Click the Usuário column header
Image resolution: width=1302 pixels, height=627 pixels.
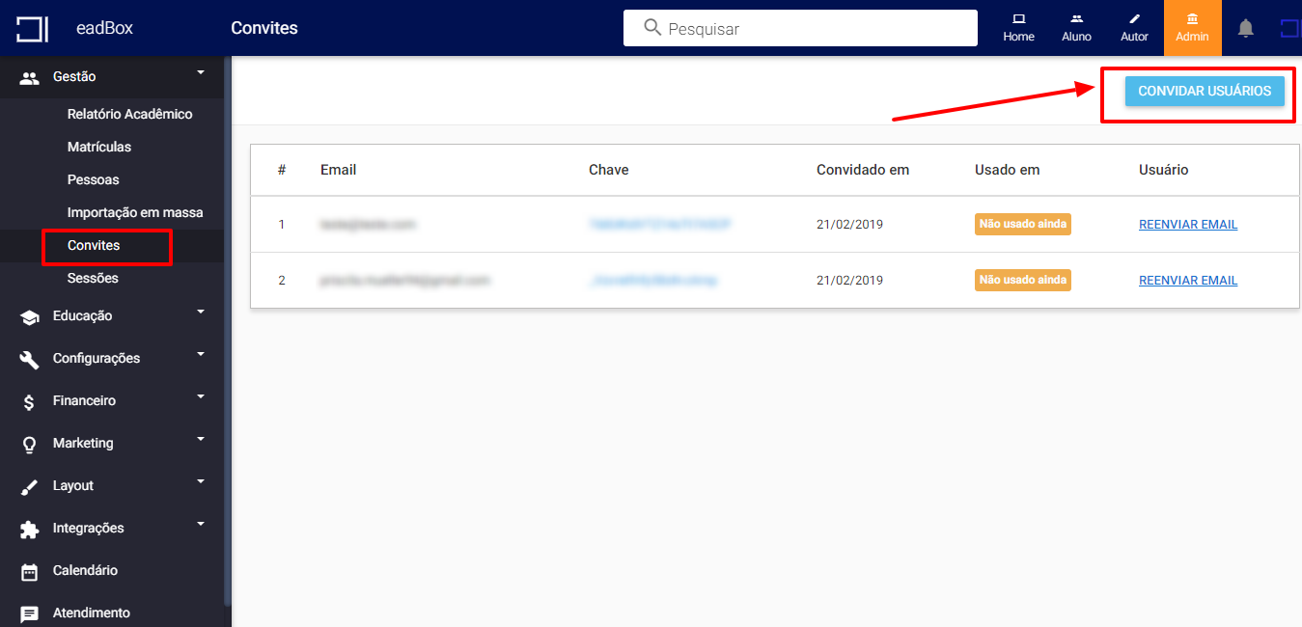coord(1164,170)
